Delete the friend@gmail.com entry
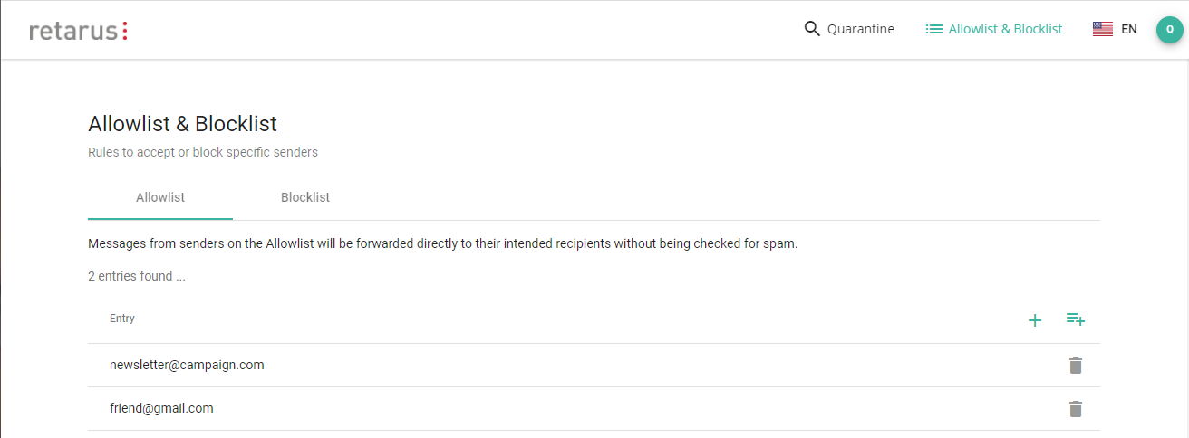Screen dimensions: 1189x438 (1076, 409)
